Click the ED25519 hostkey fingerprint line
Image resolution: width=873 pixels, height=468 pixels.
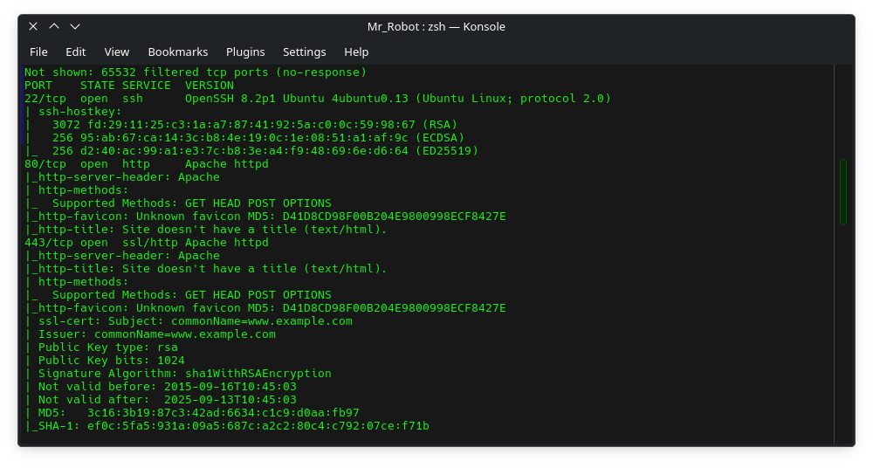tap(251, 151)
